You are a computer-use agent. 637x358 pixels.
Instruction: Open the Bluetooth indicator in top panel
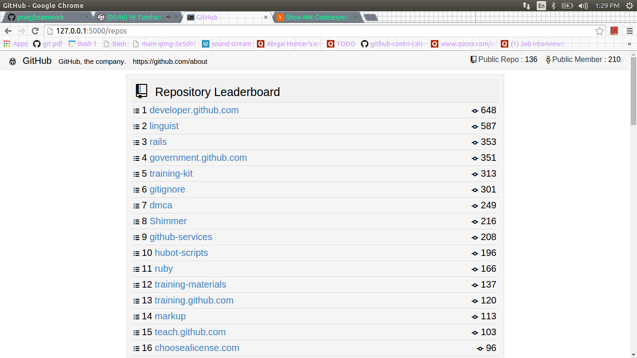(554, 6)
